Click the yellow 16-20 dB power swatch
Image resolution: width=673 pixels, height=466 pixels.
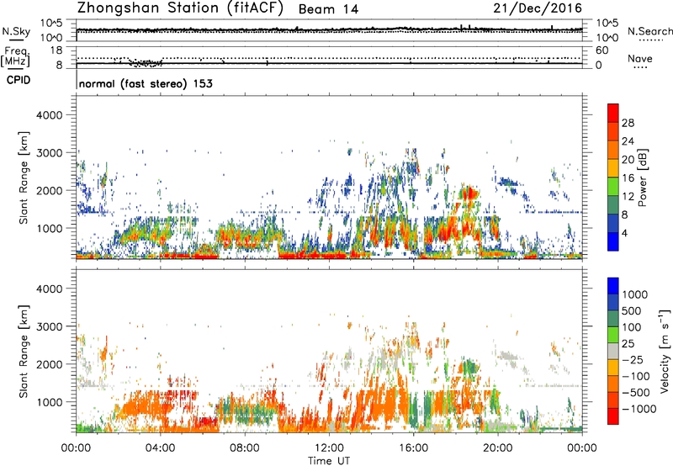click(x=613, y=168)
